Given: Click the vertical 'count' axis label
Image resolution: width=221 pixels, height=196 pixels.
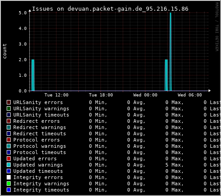Looking at the screenshot, I should [x=4, y=51].
